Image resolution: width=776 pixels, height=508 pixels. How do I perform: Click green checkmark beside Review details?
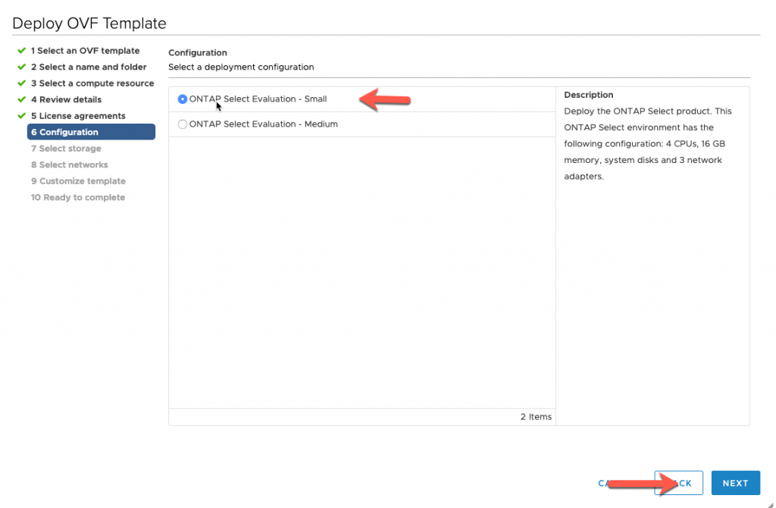coord(21,99)
